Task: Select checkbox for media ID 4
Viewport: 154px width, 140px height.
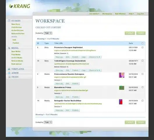Action: click(x=143, y=74)
